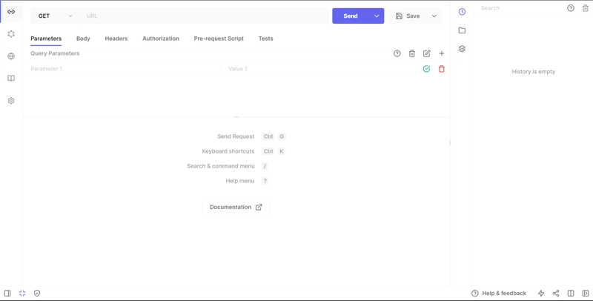The image size is (593, 301).
Task: Add a new query parameter with plus icon
Action: click(x=442, y=53)
